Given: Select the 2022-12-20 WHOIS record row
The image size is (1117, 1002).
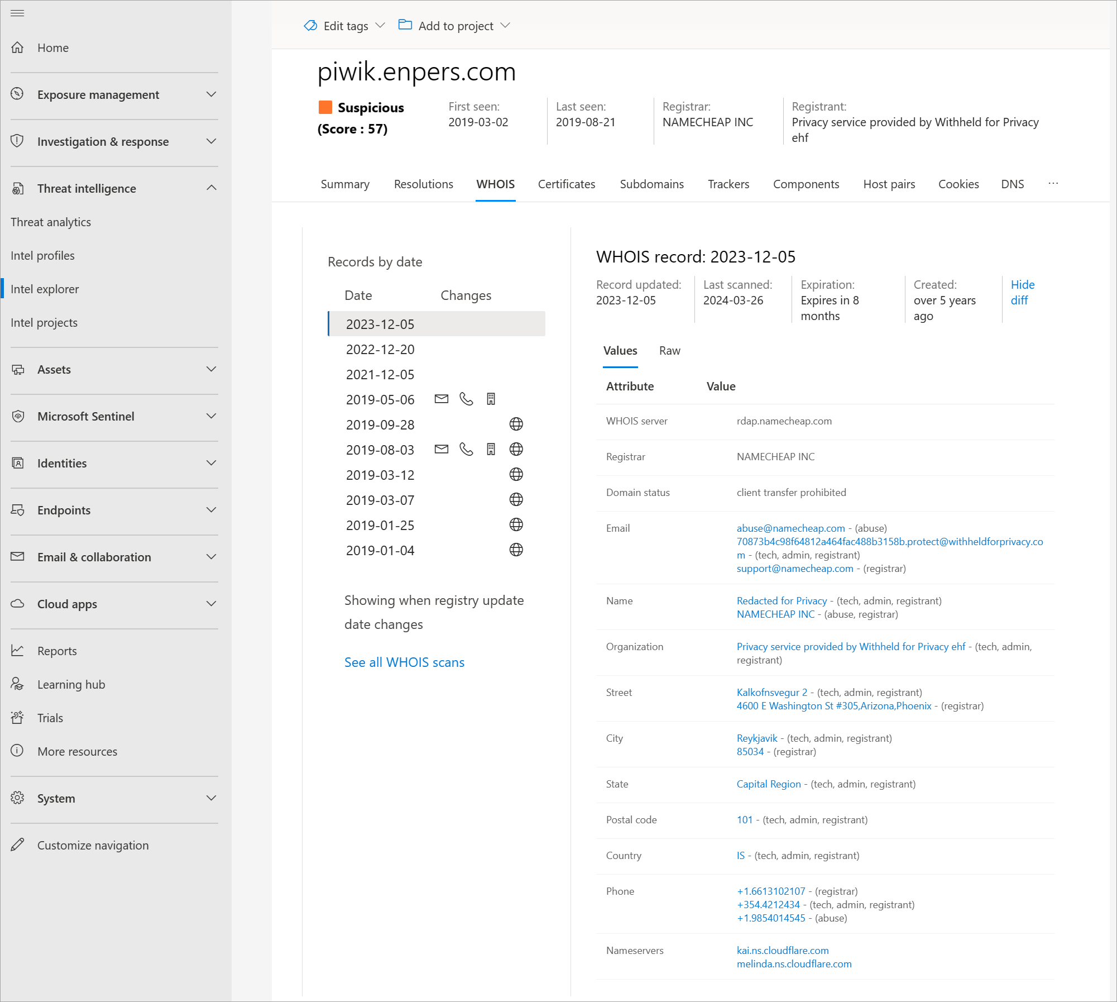Looking at the screenshot, I should (380, 350).
